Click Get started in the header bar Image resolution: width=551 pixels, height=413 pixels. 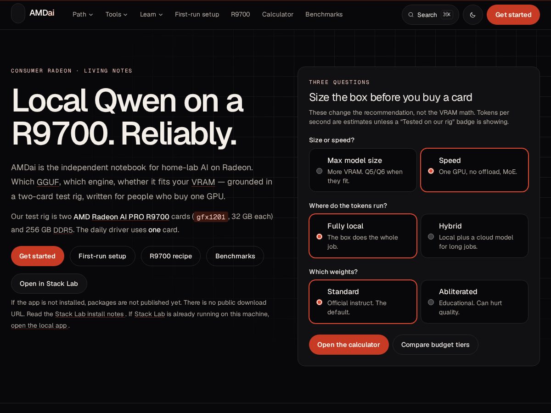pyautogui.click(x=513, y=15)
